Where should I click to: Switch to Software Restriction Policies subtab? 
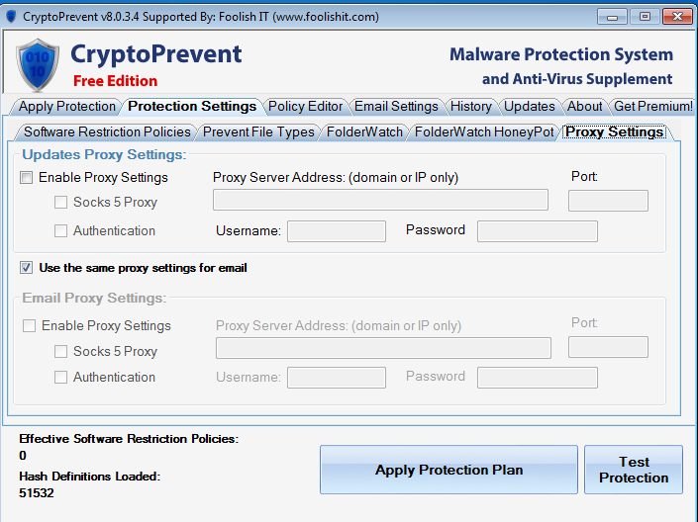107,132
